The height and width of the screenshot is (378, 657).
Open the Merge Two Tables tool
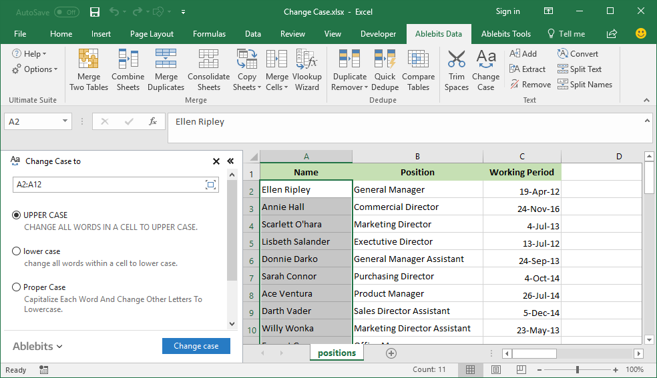click(x=88, y=69)
